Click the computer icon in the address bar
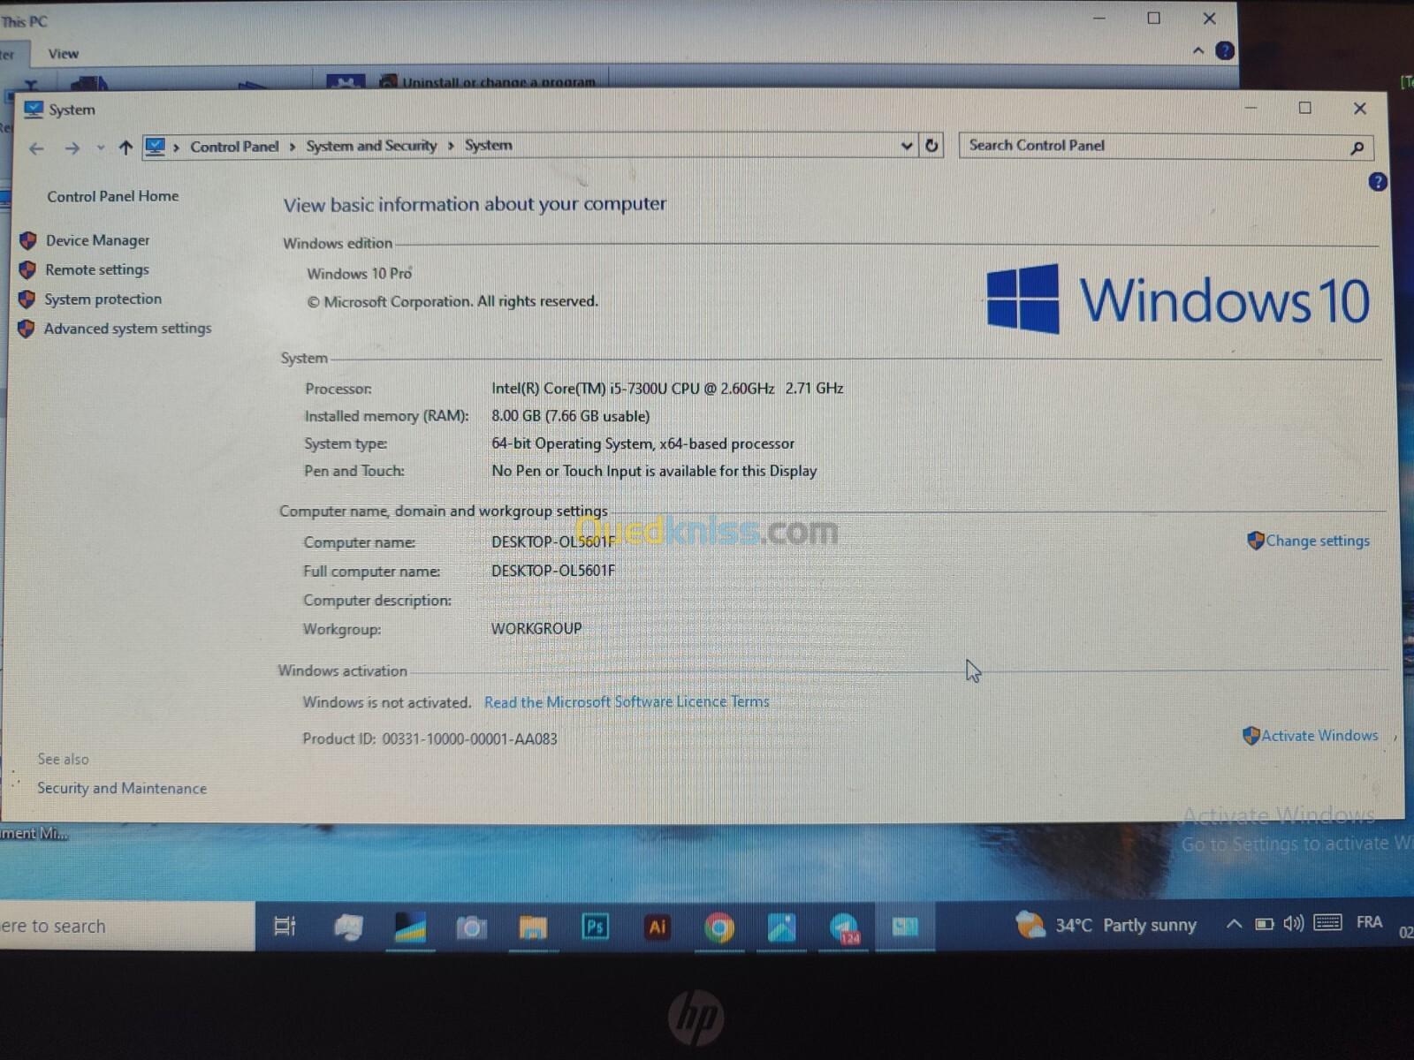1414x1060 pixels. [x=155, y=146]
